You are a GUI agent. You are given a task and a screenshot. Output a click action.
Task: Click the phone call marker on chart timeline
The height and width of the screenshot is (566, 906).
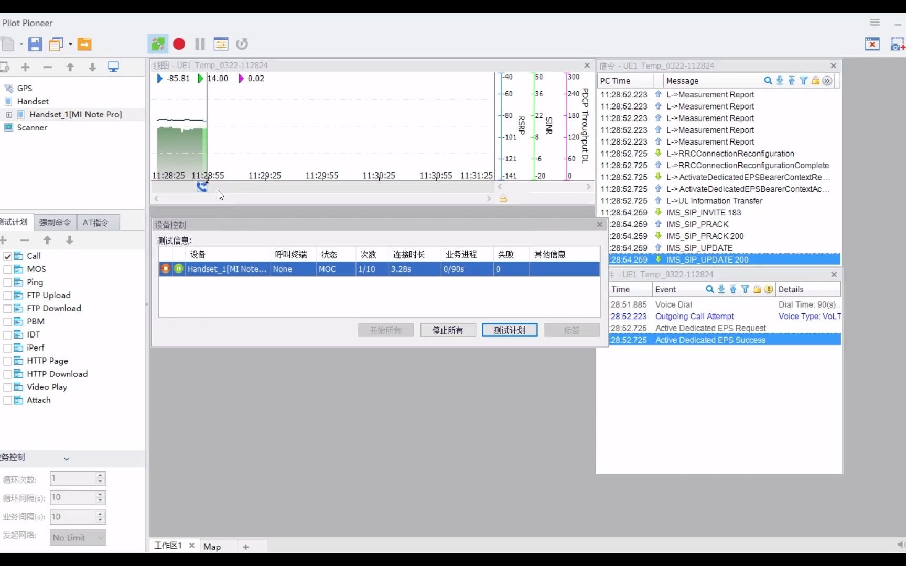pos(202,187)
